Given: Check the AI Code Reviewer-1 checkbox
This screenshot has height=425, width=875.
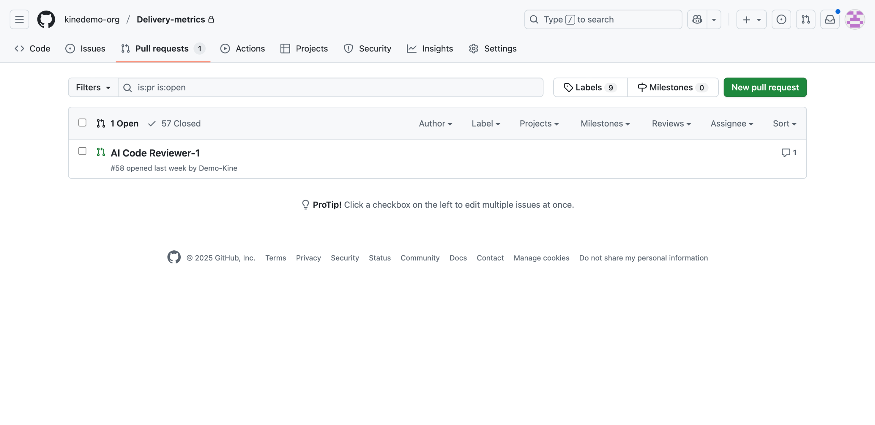Looking at the screenshot, I should pos(82,151).
